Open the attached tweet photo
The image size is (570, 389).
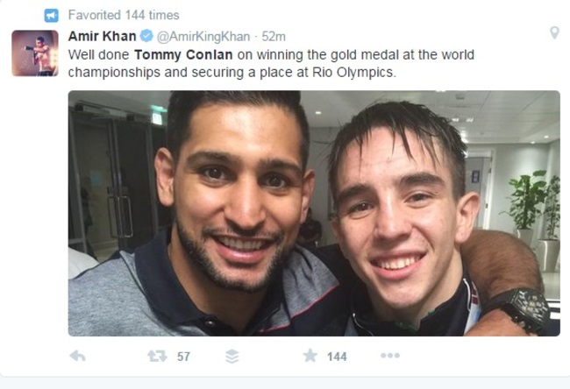314,213
